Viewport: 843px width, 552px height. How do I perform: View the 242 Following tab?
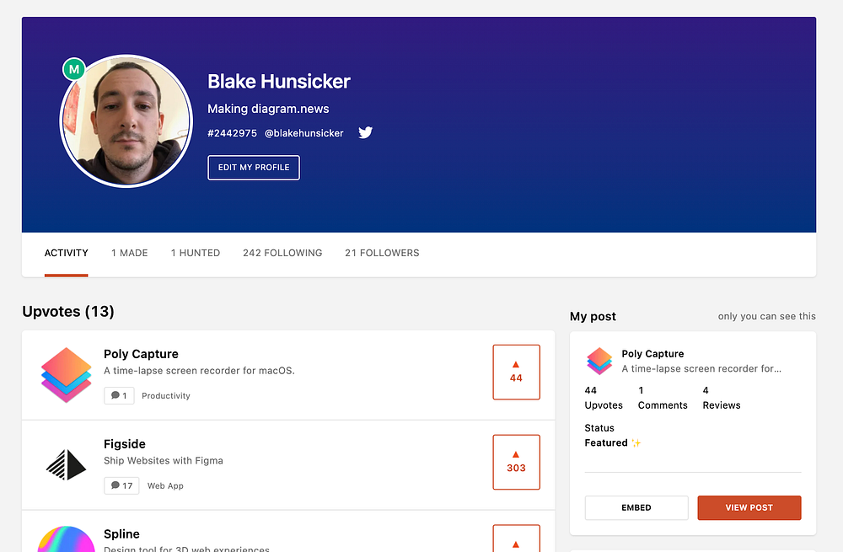pos(282,253)
